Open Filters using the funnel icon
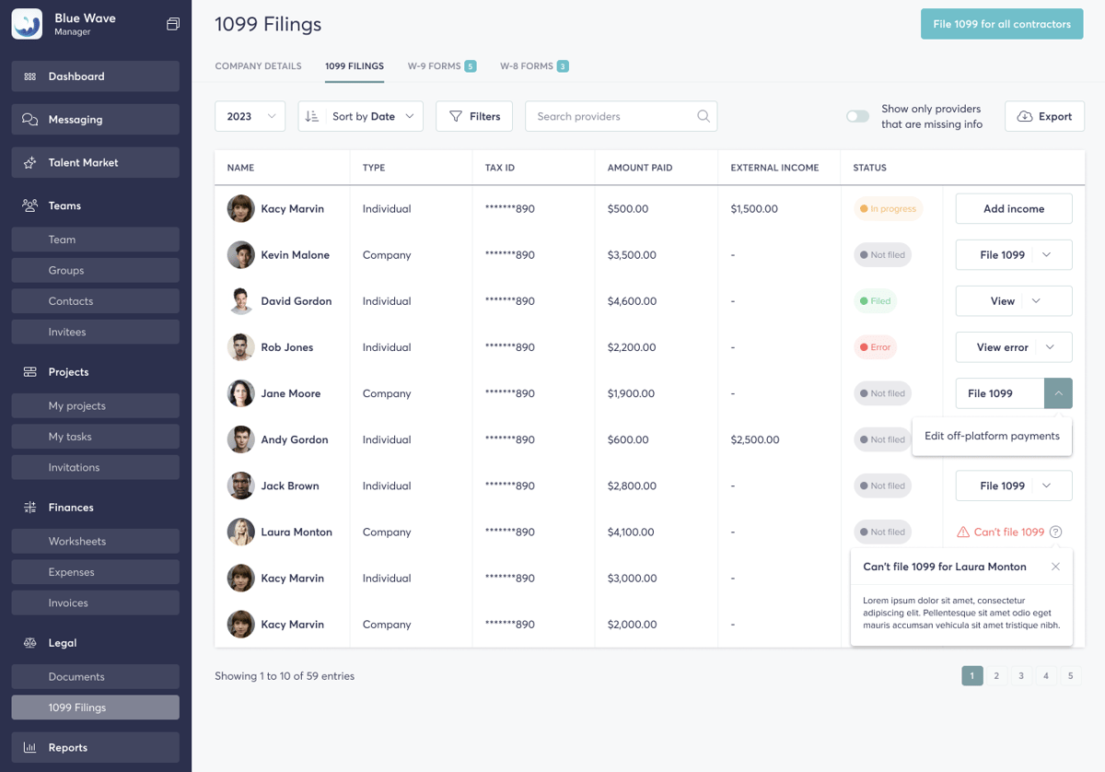Screen dimensions: 1105x772 (x=455, y=116)
